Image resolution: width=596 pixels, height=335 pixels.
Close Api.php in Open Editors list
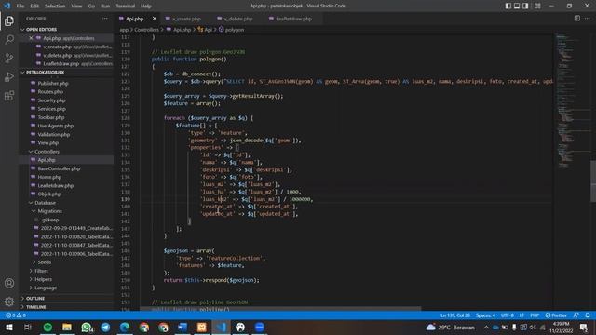(x=31, y=38)
